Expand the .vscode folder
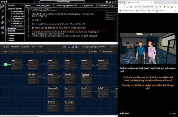Screen dimensions: 178x117 (12, 36)
